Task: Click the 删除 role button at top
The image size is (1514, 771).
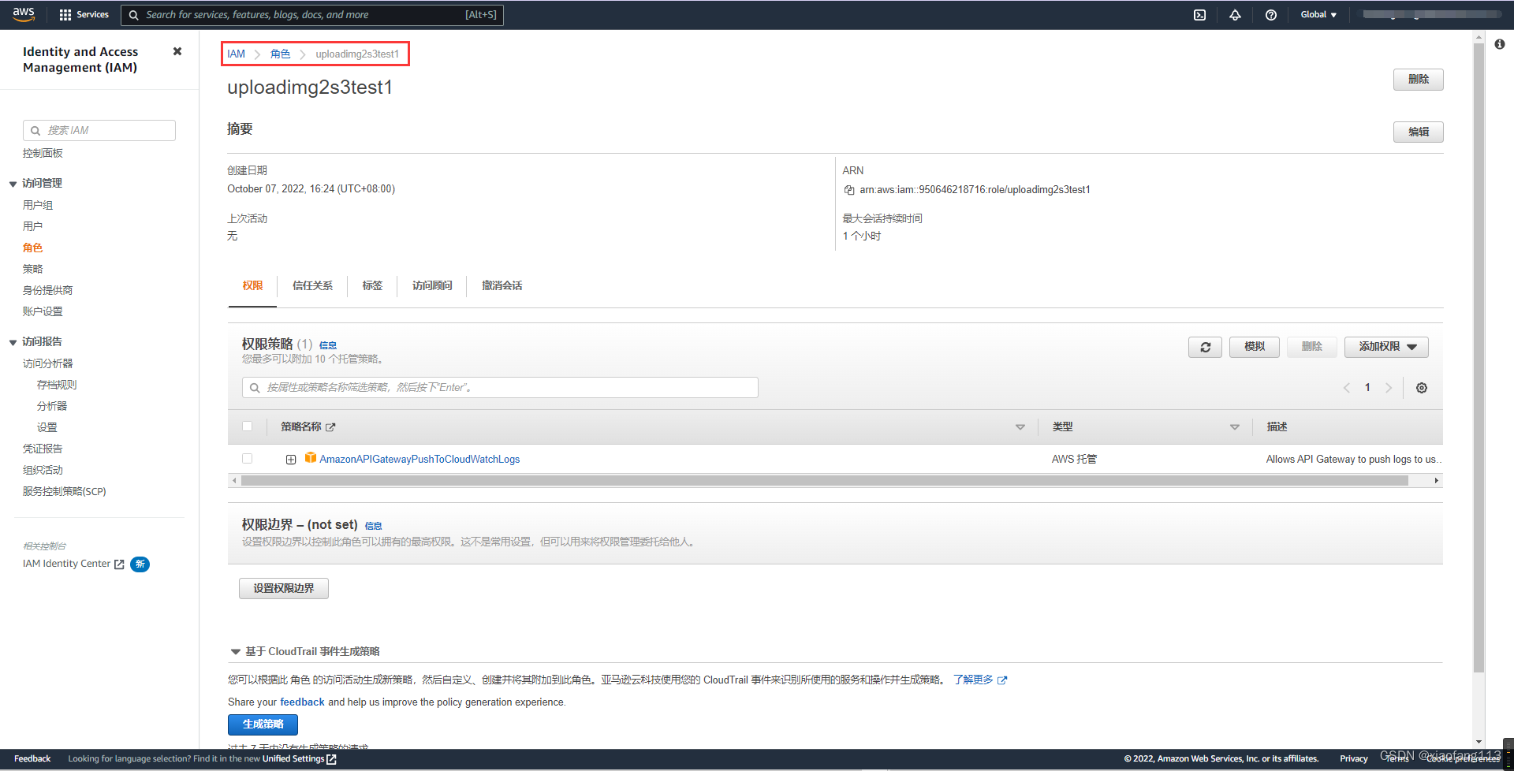Action: point(1418,80)
